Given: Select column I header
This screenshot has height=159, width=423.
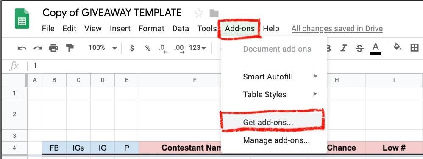Looking at the screenshot, I should point(394,80).
